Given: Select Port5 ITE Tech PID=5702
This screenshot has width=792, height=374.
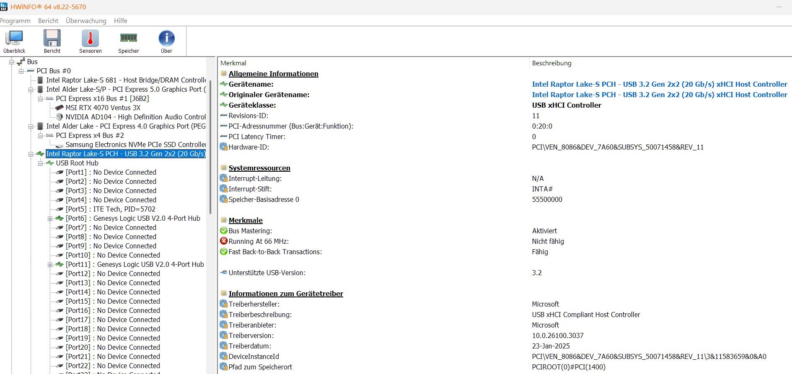Looking at the screenshot, I should pos(111,209).
